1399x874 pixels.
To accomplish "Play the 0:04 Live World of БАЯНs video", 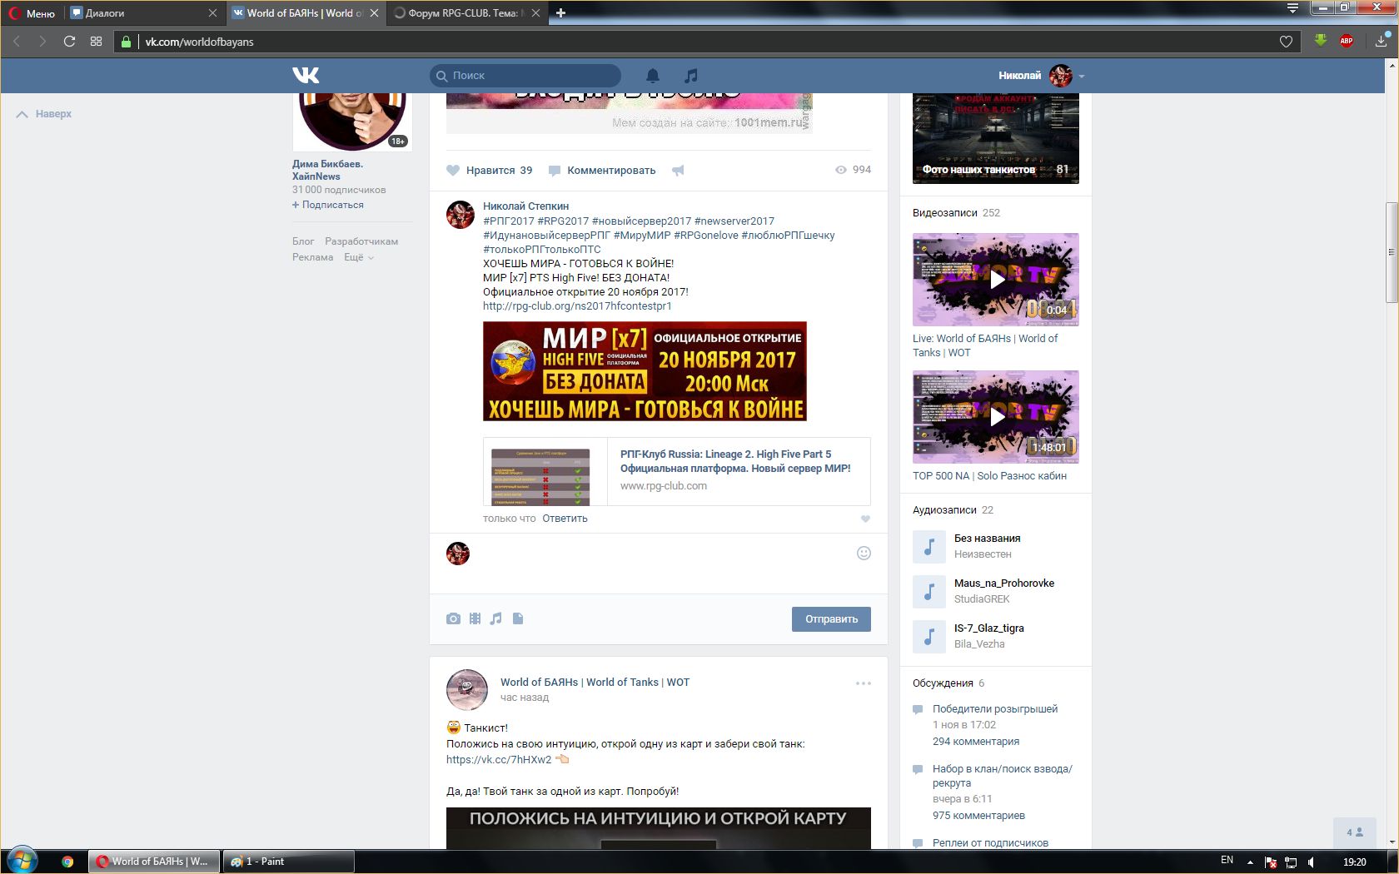I will pyautogui.click(x=996, y=280).
